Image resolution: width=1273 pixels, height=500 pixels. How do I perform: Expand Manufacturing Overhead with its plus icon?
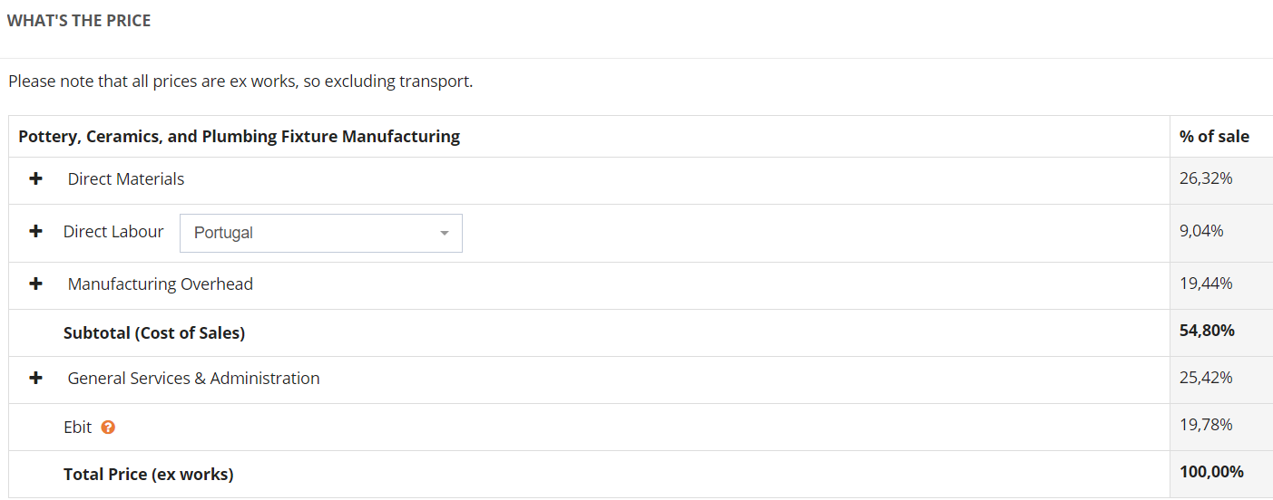35,284
